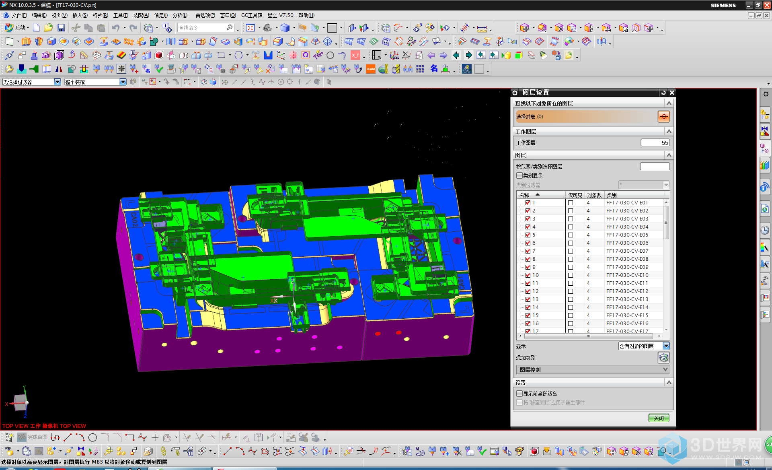The height and width of the screenshot is (470, 772).
Task: Enable Visible Only checkbox for layer 3
Action: tap(571, 219)
